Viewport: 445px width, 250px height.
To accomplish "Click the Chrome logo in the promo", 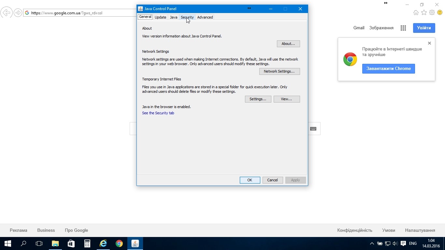I will tap(350, 59).
